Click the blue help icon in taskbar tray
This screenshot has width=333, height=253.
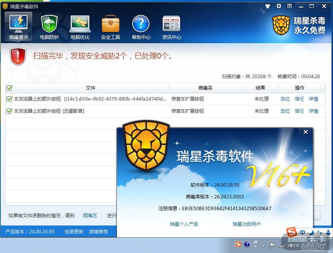pyautogui.click(x=247, y=244)
